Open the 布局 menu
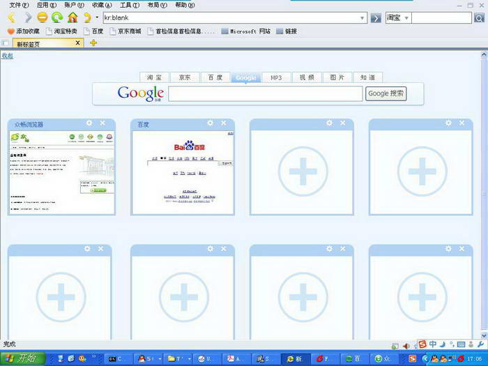 coord(157,5)
